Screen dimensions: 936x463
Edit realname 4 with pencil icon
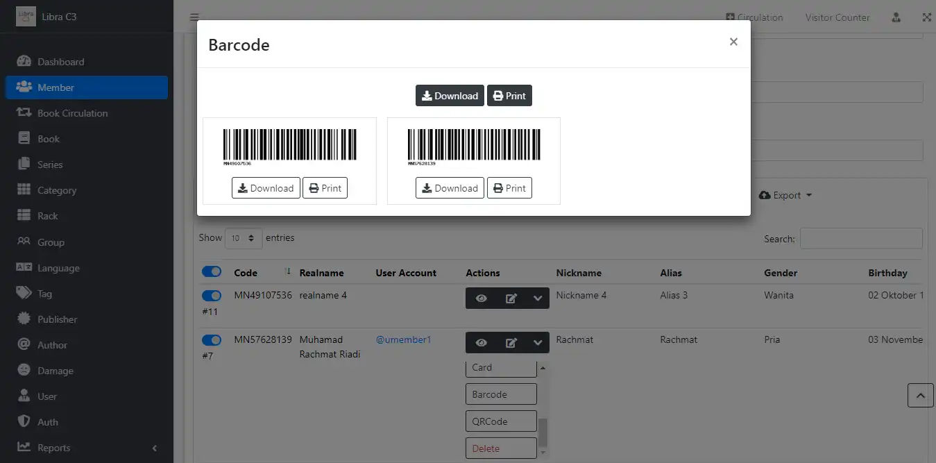511,298
